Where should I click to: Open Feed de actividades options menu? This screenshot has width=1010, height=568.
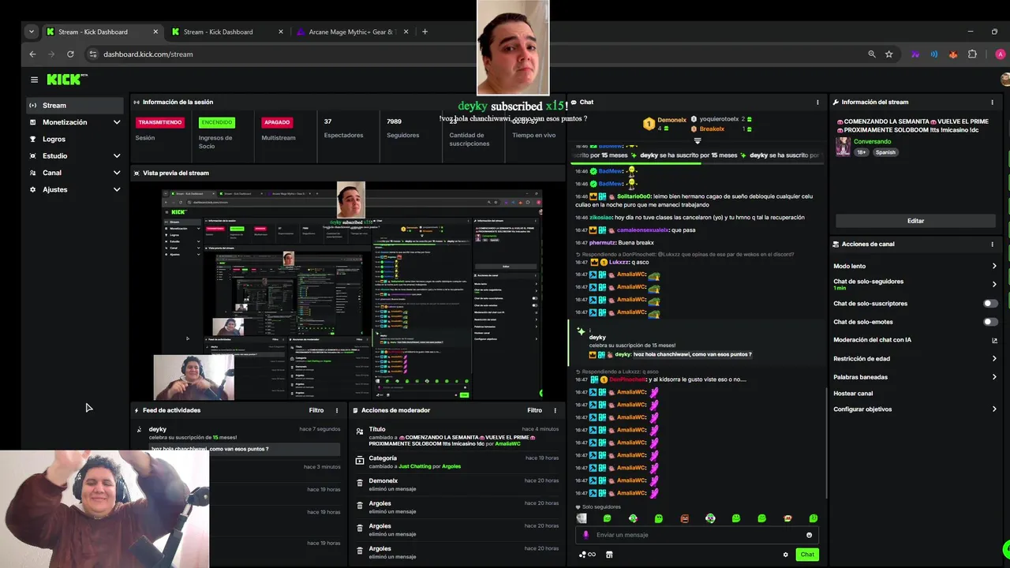[337, 410]
